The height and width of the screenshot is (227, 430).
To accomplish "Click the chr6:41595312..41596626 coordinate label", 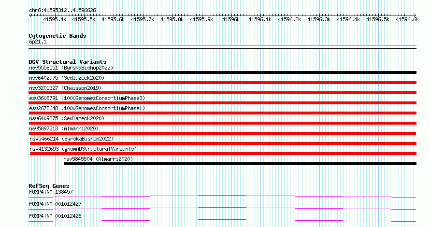I will coord(62,11).
